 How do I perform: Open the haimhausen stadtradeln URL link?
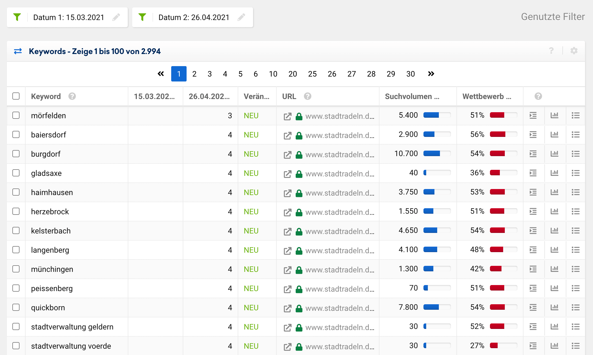pyautogui.click(x=340, y=193)
